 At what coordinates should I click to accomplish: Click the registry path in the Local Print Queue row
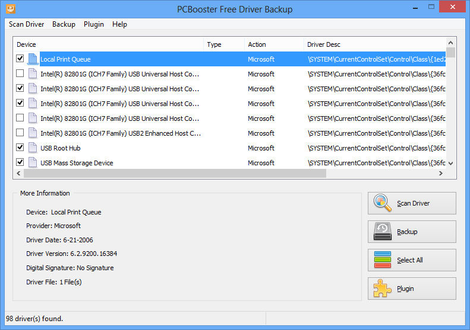click(377, 59)
